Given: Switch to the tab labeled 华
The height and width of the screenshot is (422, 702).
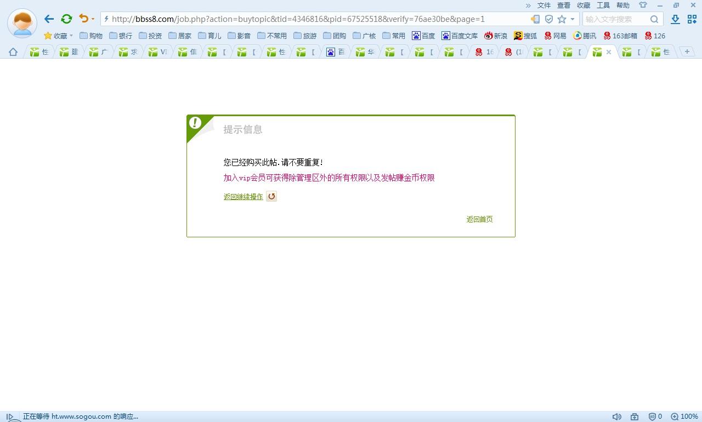Looking at the screenshot, I should tap(365, 52).
